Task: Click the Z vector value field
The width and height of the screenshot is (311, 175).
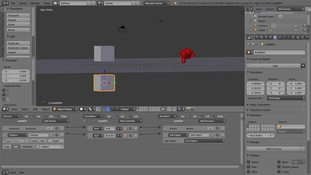Action: pos(16,80)
